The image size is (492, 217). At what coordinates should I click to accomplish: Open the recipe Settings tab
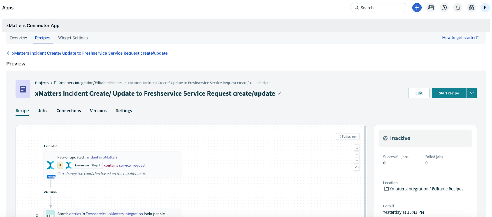[124, 111]
